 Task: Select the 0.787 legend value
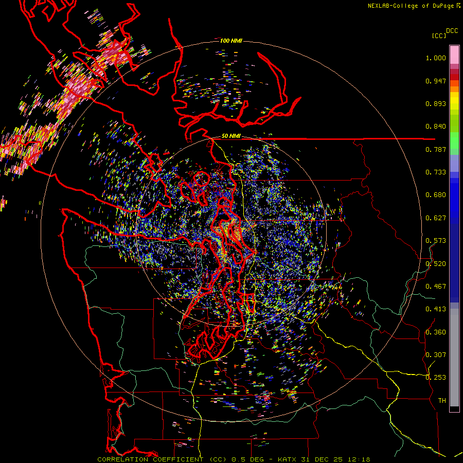click(x=436, y=149)
